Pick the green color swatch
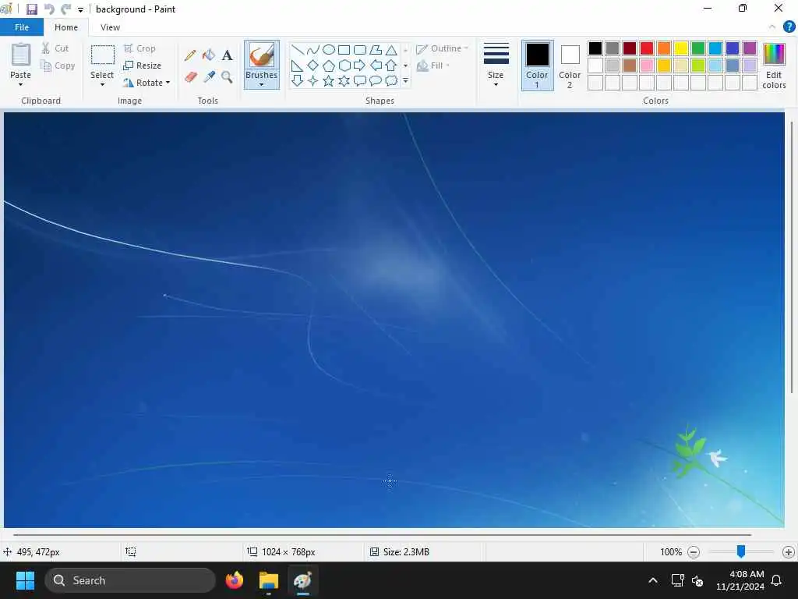This screenshot has height=599, width=798. 698,48
